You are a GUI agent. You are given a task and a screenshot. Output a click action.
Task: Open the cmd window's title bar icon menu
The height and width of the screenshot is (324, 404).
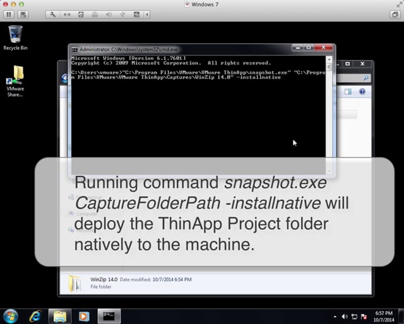(74, 49)
